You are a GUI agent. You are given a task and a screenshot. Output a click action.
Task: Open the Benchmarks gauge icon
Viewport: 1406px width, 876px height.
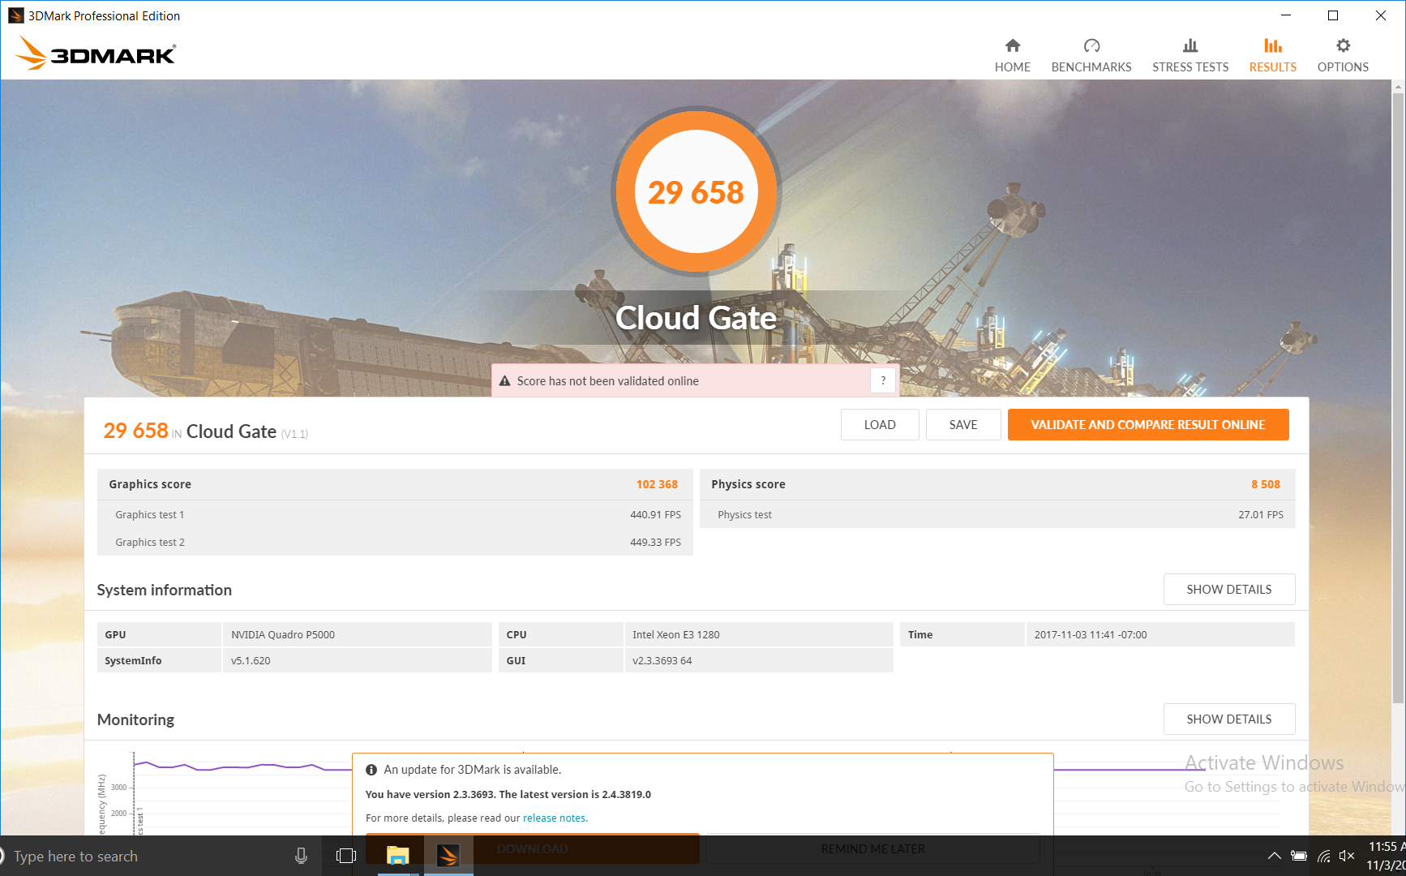pos(1091,45)
